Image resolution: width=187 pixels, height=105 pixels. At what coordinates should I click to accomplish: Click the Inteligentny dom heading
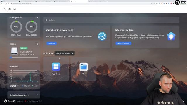[x=124, y=30]
